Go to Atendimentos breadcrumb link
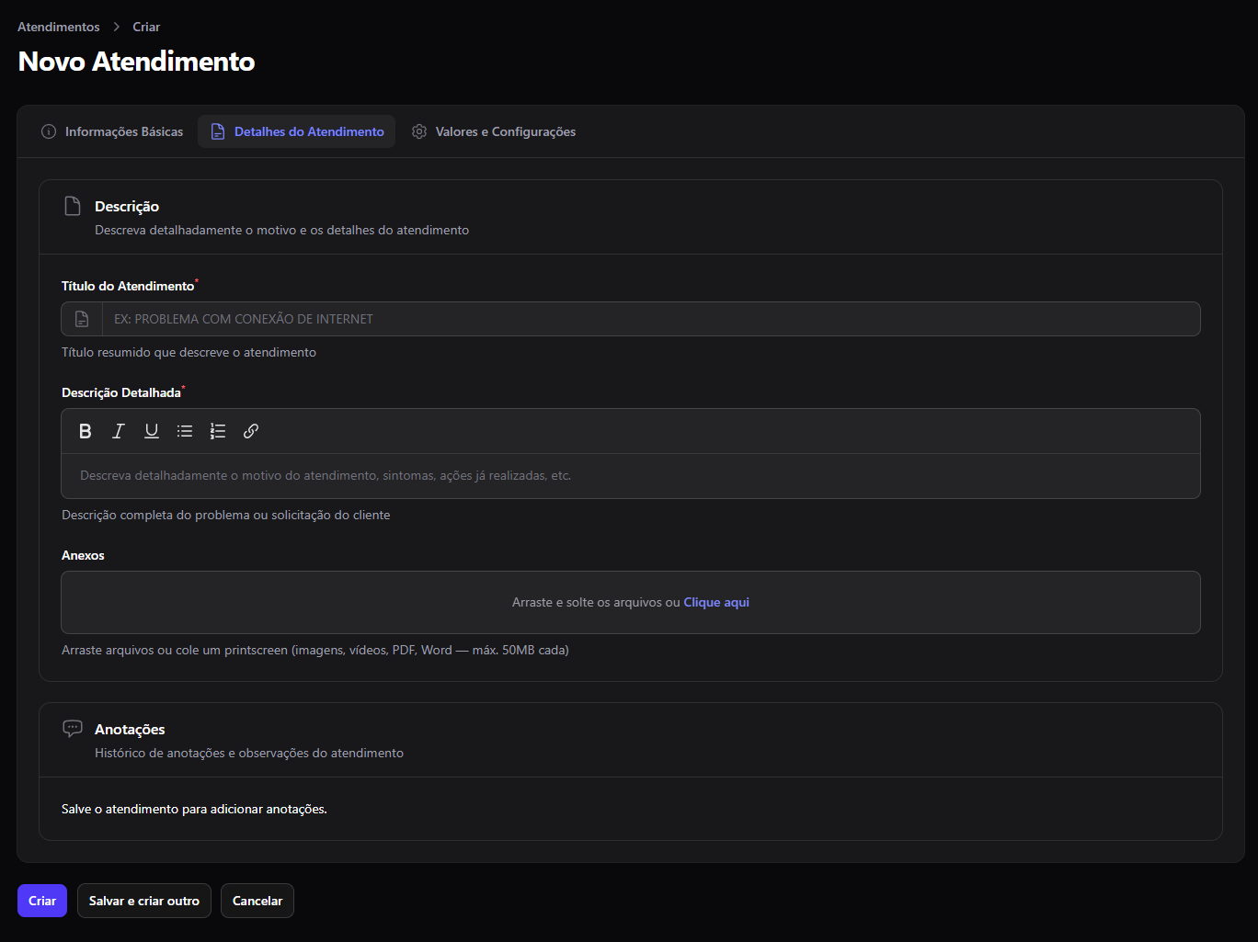This screenshot has width=1258, height=942. [59, 27]
